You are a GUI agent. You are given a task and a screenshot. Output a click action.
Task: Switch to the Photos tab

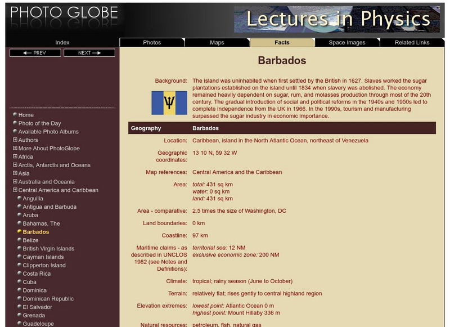click(152, 42)
